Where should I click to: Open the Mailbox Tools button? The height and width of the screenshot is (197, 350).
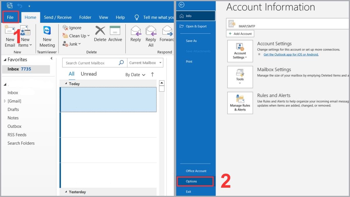click(240, 77)
